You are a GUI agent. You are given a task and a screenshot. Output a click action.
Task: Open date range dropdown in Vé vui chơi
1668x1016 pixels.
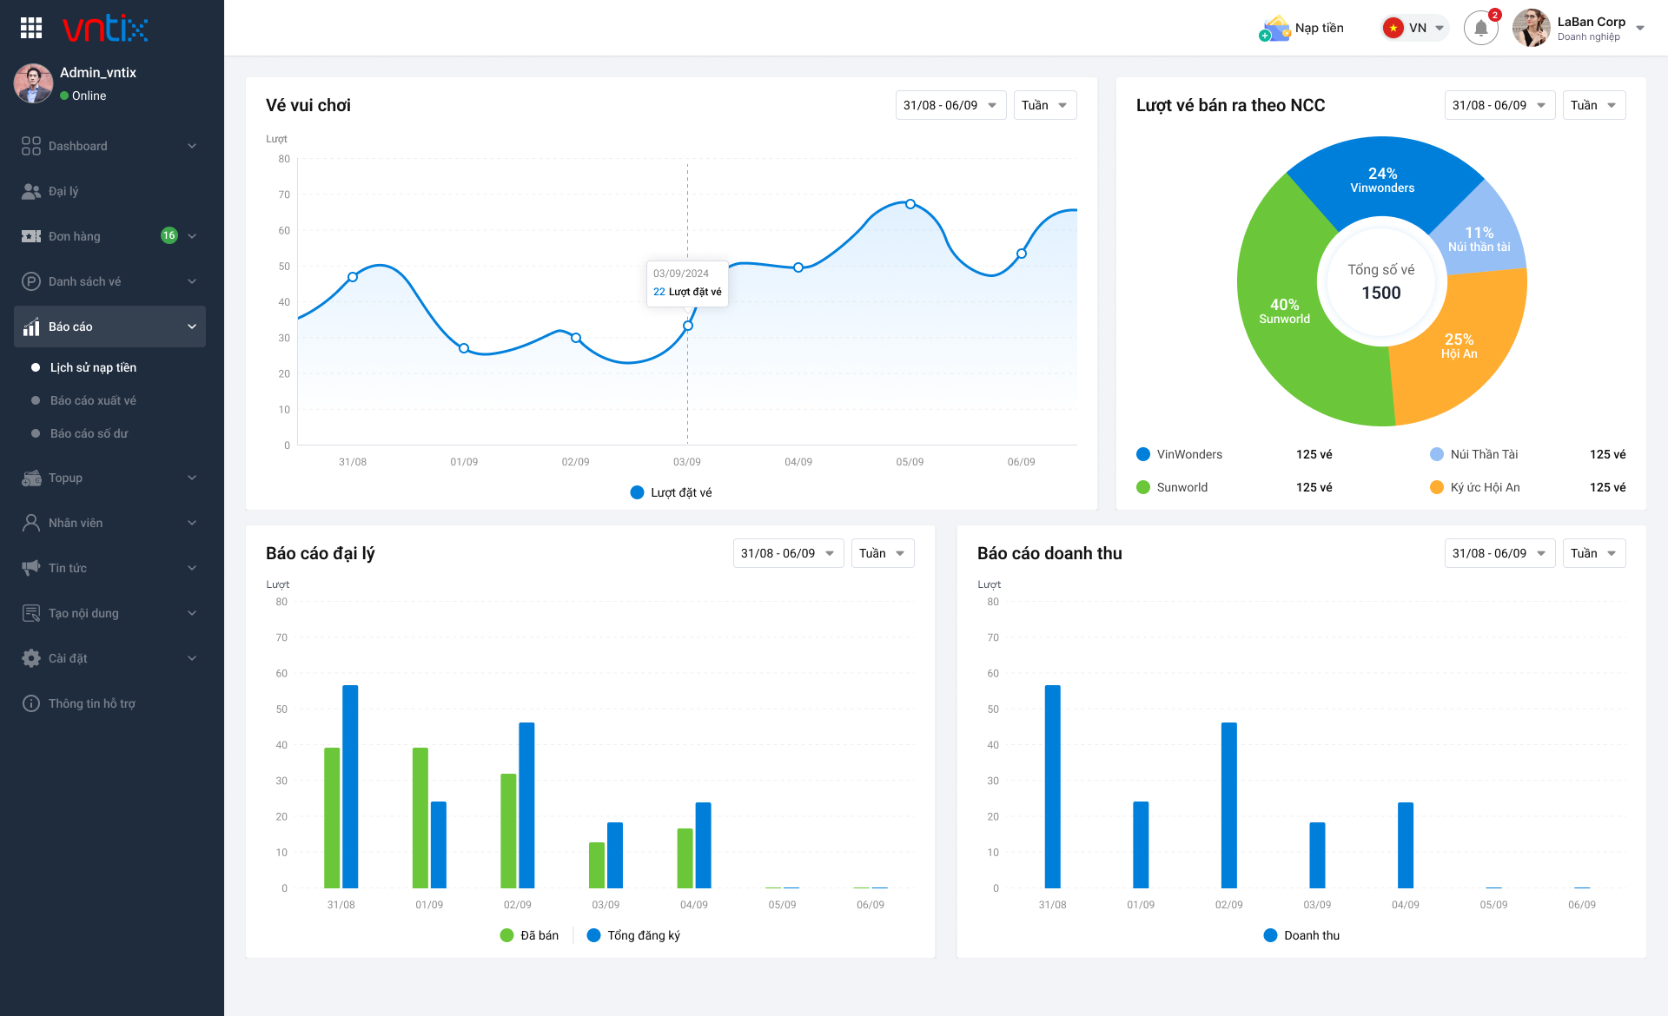click(950, 105)
